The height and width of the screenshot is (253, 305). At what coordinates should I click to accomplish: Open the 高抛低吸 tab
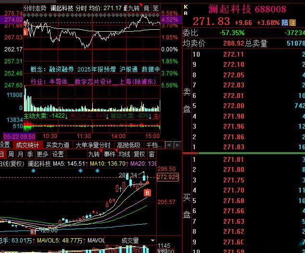click(x=128, y=145)
